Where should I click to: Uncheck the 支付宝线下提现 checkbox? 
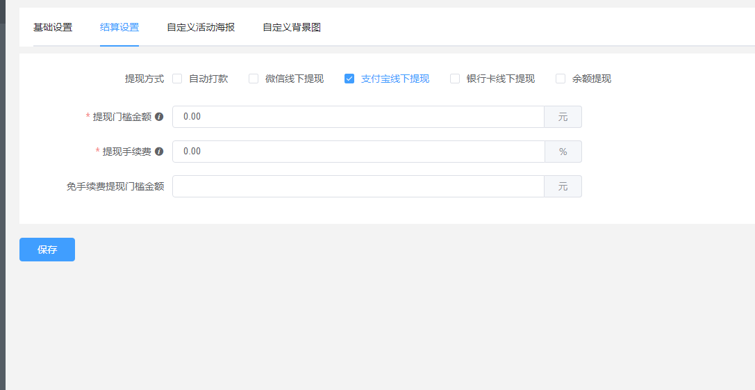point(349,79)
